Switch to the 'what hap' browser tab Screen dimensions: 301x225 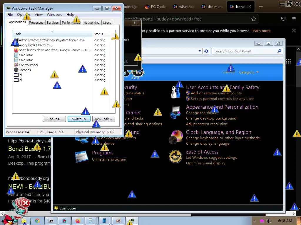(x=184, y=6)
